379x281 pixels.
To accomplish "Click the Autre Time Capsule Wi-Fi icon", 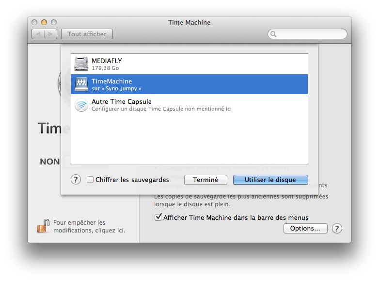I will point(81,105).
